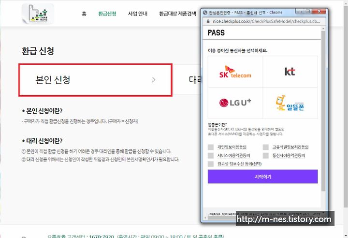Check 고유식별정보처리동의 checkbox
Image resolution: width=348 pixels, height=238 pixels.
coord(266,147)
